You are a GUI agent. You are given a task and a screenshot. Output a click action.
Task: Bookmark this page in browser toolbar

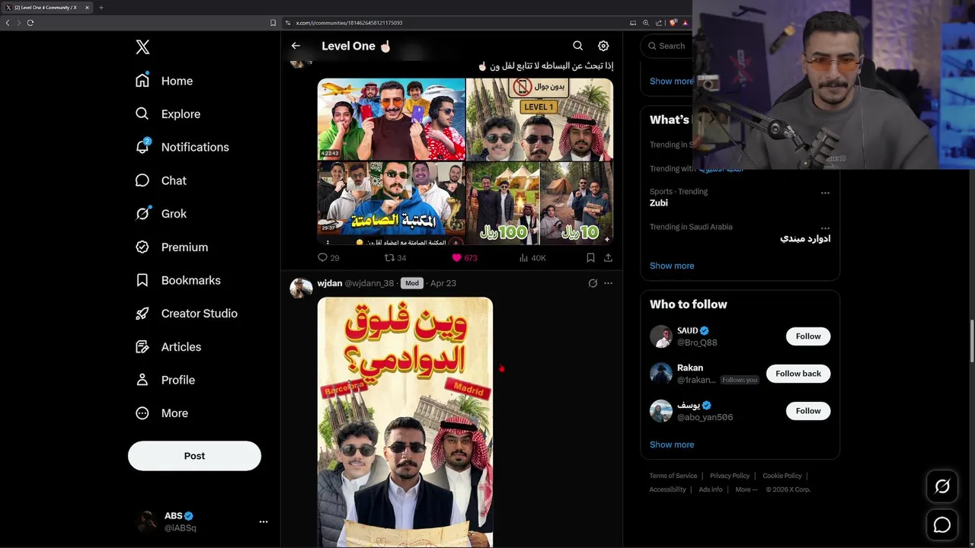273,23
